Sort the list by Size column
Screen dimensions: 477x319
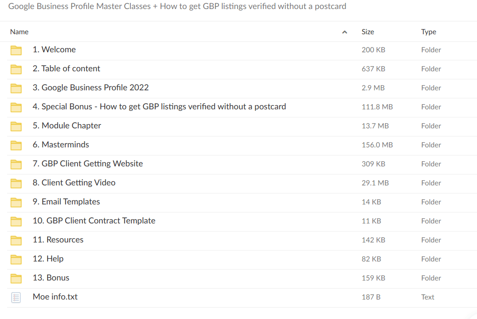click(368, 32)
